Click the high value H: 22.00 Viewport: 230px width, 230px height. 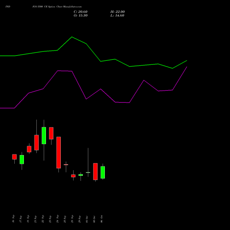[117, 12]
